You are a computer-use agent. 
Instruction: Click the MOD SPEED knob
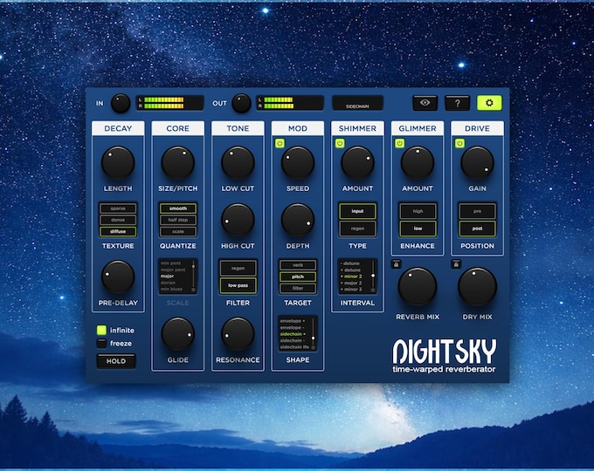298,163
